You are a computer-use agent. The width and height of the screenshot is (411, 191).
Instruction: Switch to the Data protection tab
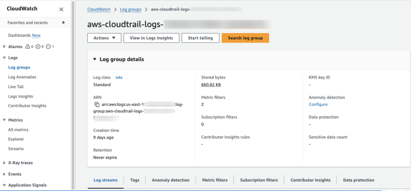point(359,180)
